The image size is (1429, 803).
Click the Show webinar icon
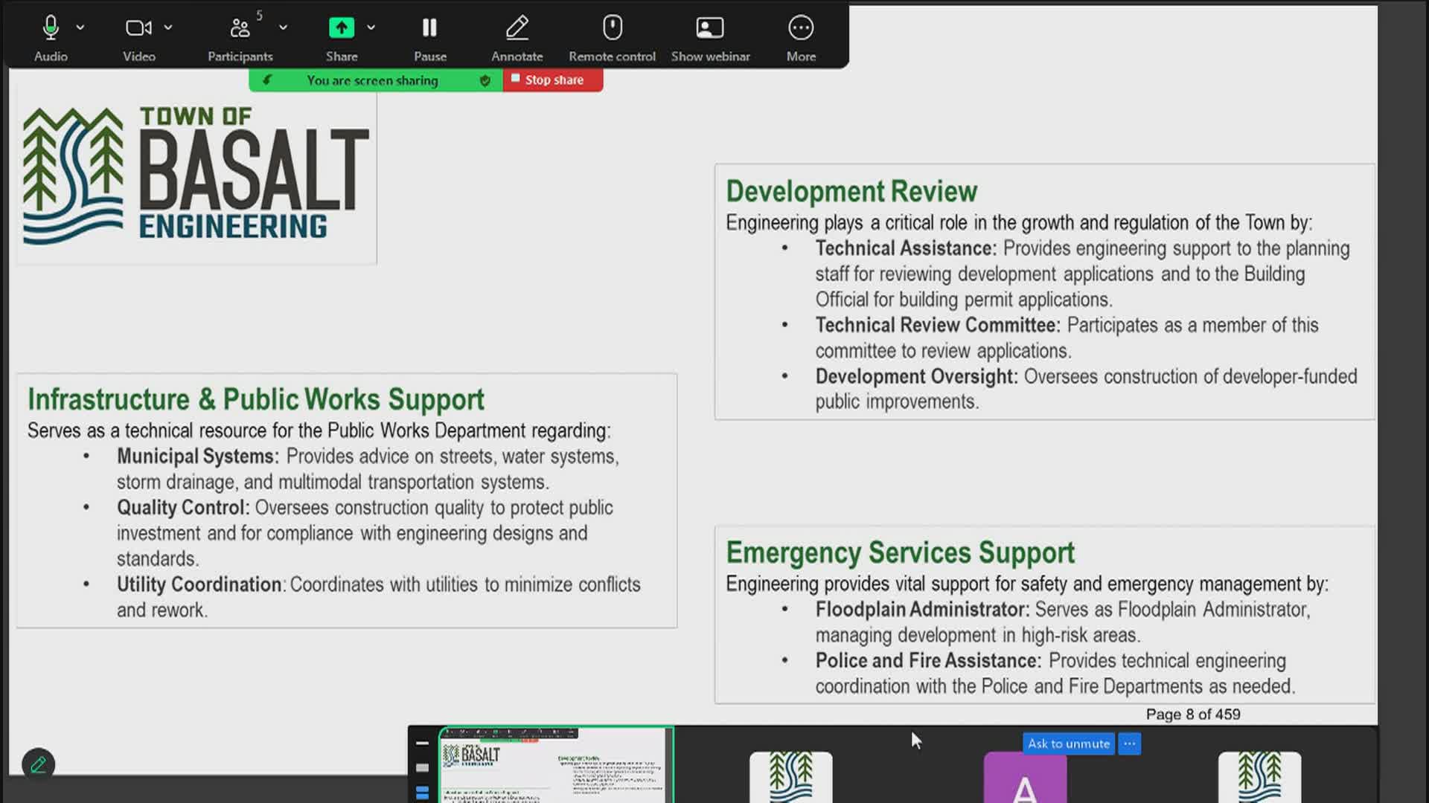pos(710,28)
